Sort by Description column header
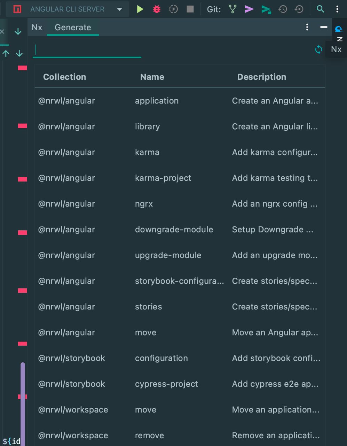This screenshot has height=446, width=347. coord(262,77)
